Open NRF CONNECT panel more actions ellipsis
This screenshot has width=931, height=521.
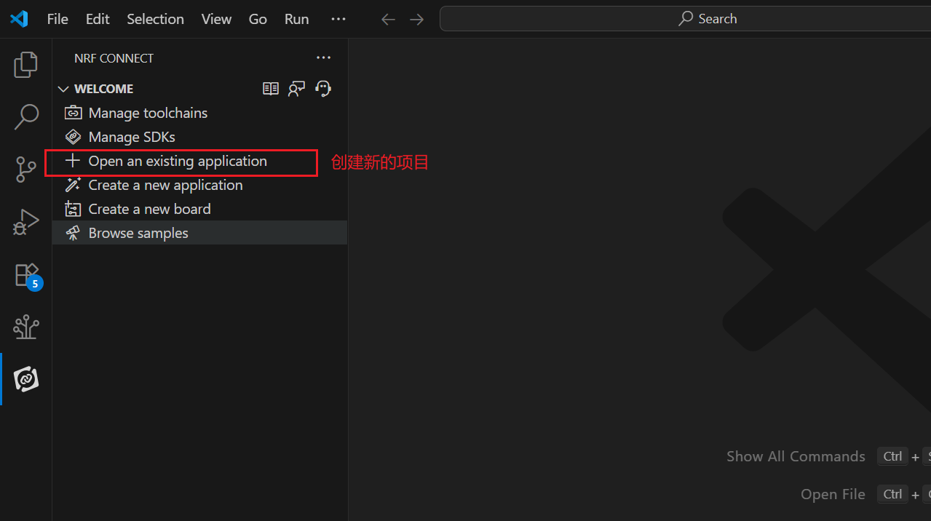(x=324, y=58)
